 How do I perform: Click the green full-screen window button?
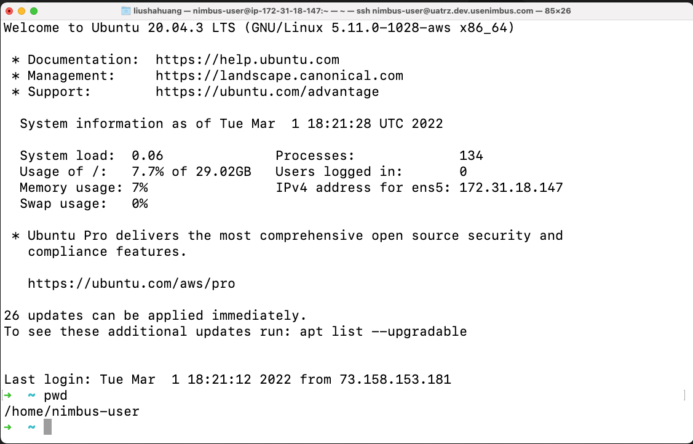(34, 11)
